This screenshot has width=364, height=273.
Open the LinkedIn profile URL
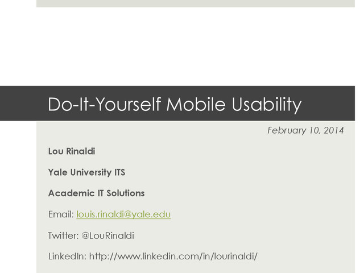(173, 257)
